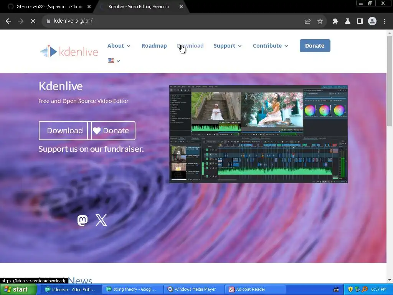Open the X (Twitter) social icon
Image resolution: width=393 pixels, height=295 pixels.
pyautogui.click(x=101, y=220)
